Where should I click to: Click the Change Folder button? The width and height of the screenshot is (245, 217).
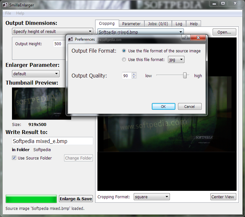tap(78, 158)
